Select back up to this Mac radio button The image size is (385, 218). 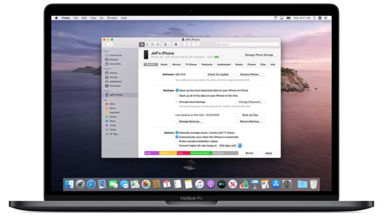177,96
